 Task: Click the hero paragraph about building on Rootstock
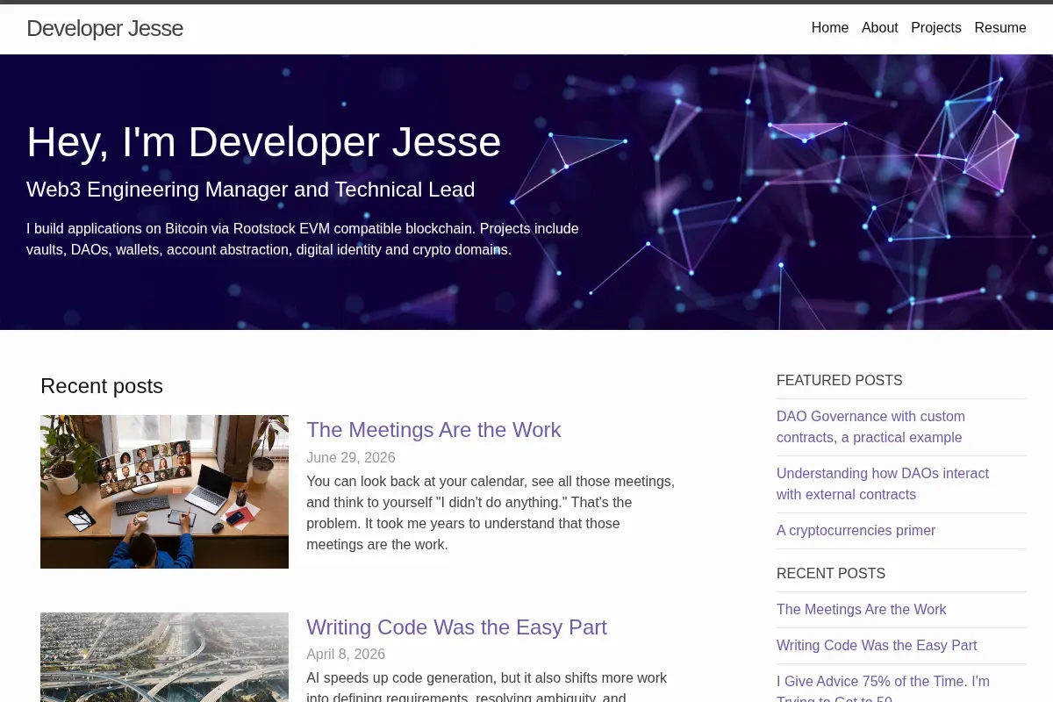point(303,240)
